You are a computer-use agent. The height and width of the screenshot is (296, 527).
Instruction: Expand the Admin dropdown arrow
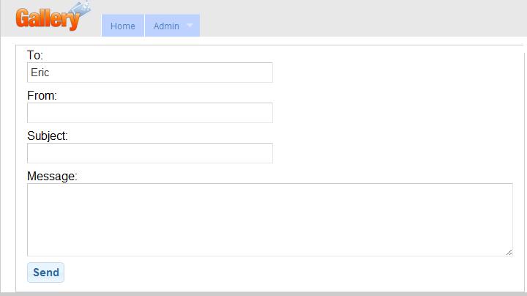pyautogui.click(x=190, y=25)
